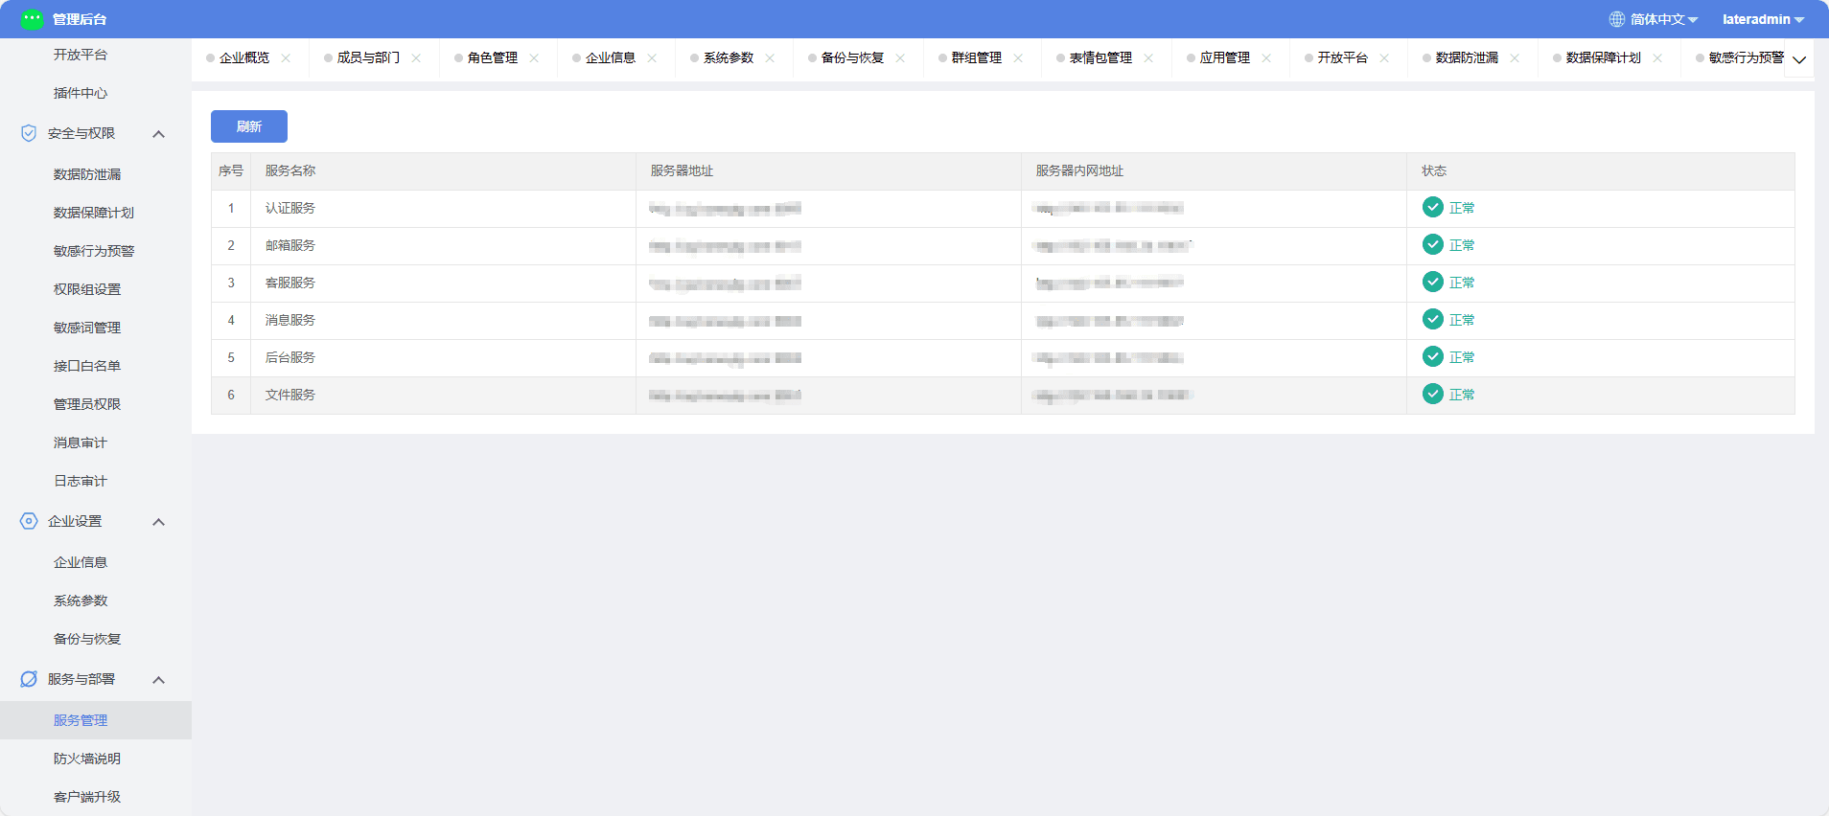Click the green check icon for 邮箱服务

point(1433,245)
